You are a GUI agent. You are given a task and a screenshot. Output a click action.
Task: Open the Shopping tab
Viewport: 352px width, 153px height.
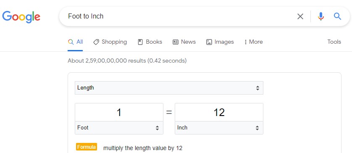pyautogui.click(x=110, y=42)
